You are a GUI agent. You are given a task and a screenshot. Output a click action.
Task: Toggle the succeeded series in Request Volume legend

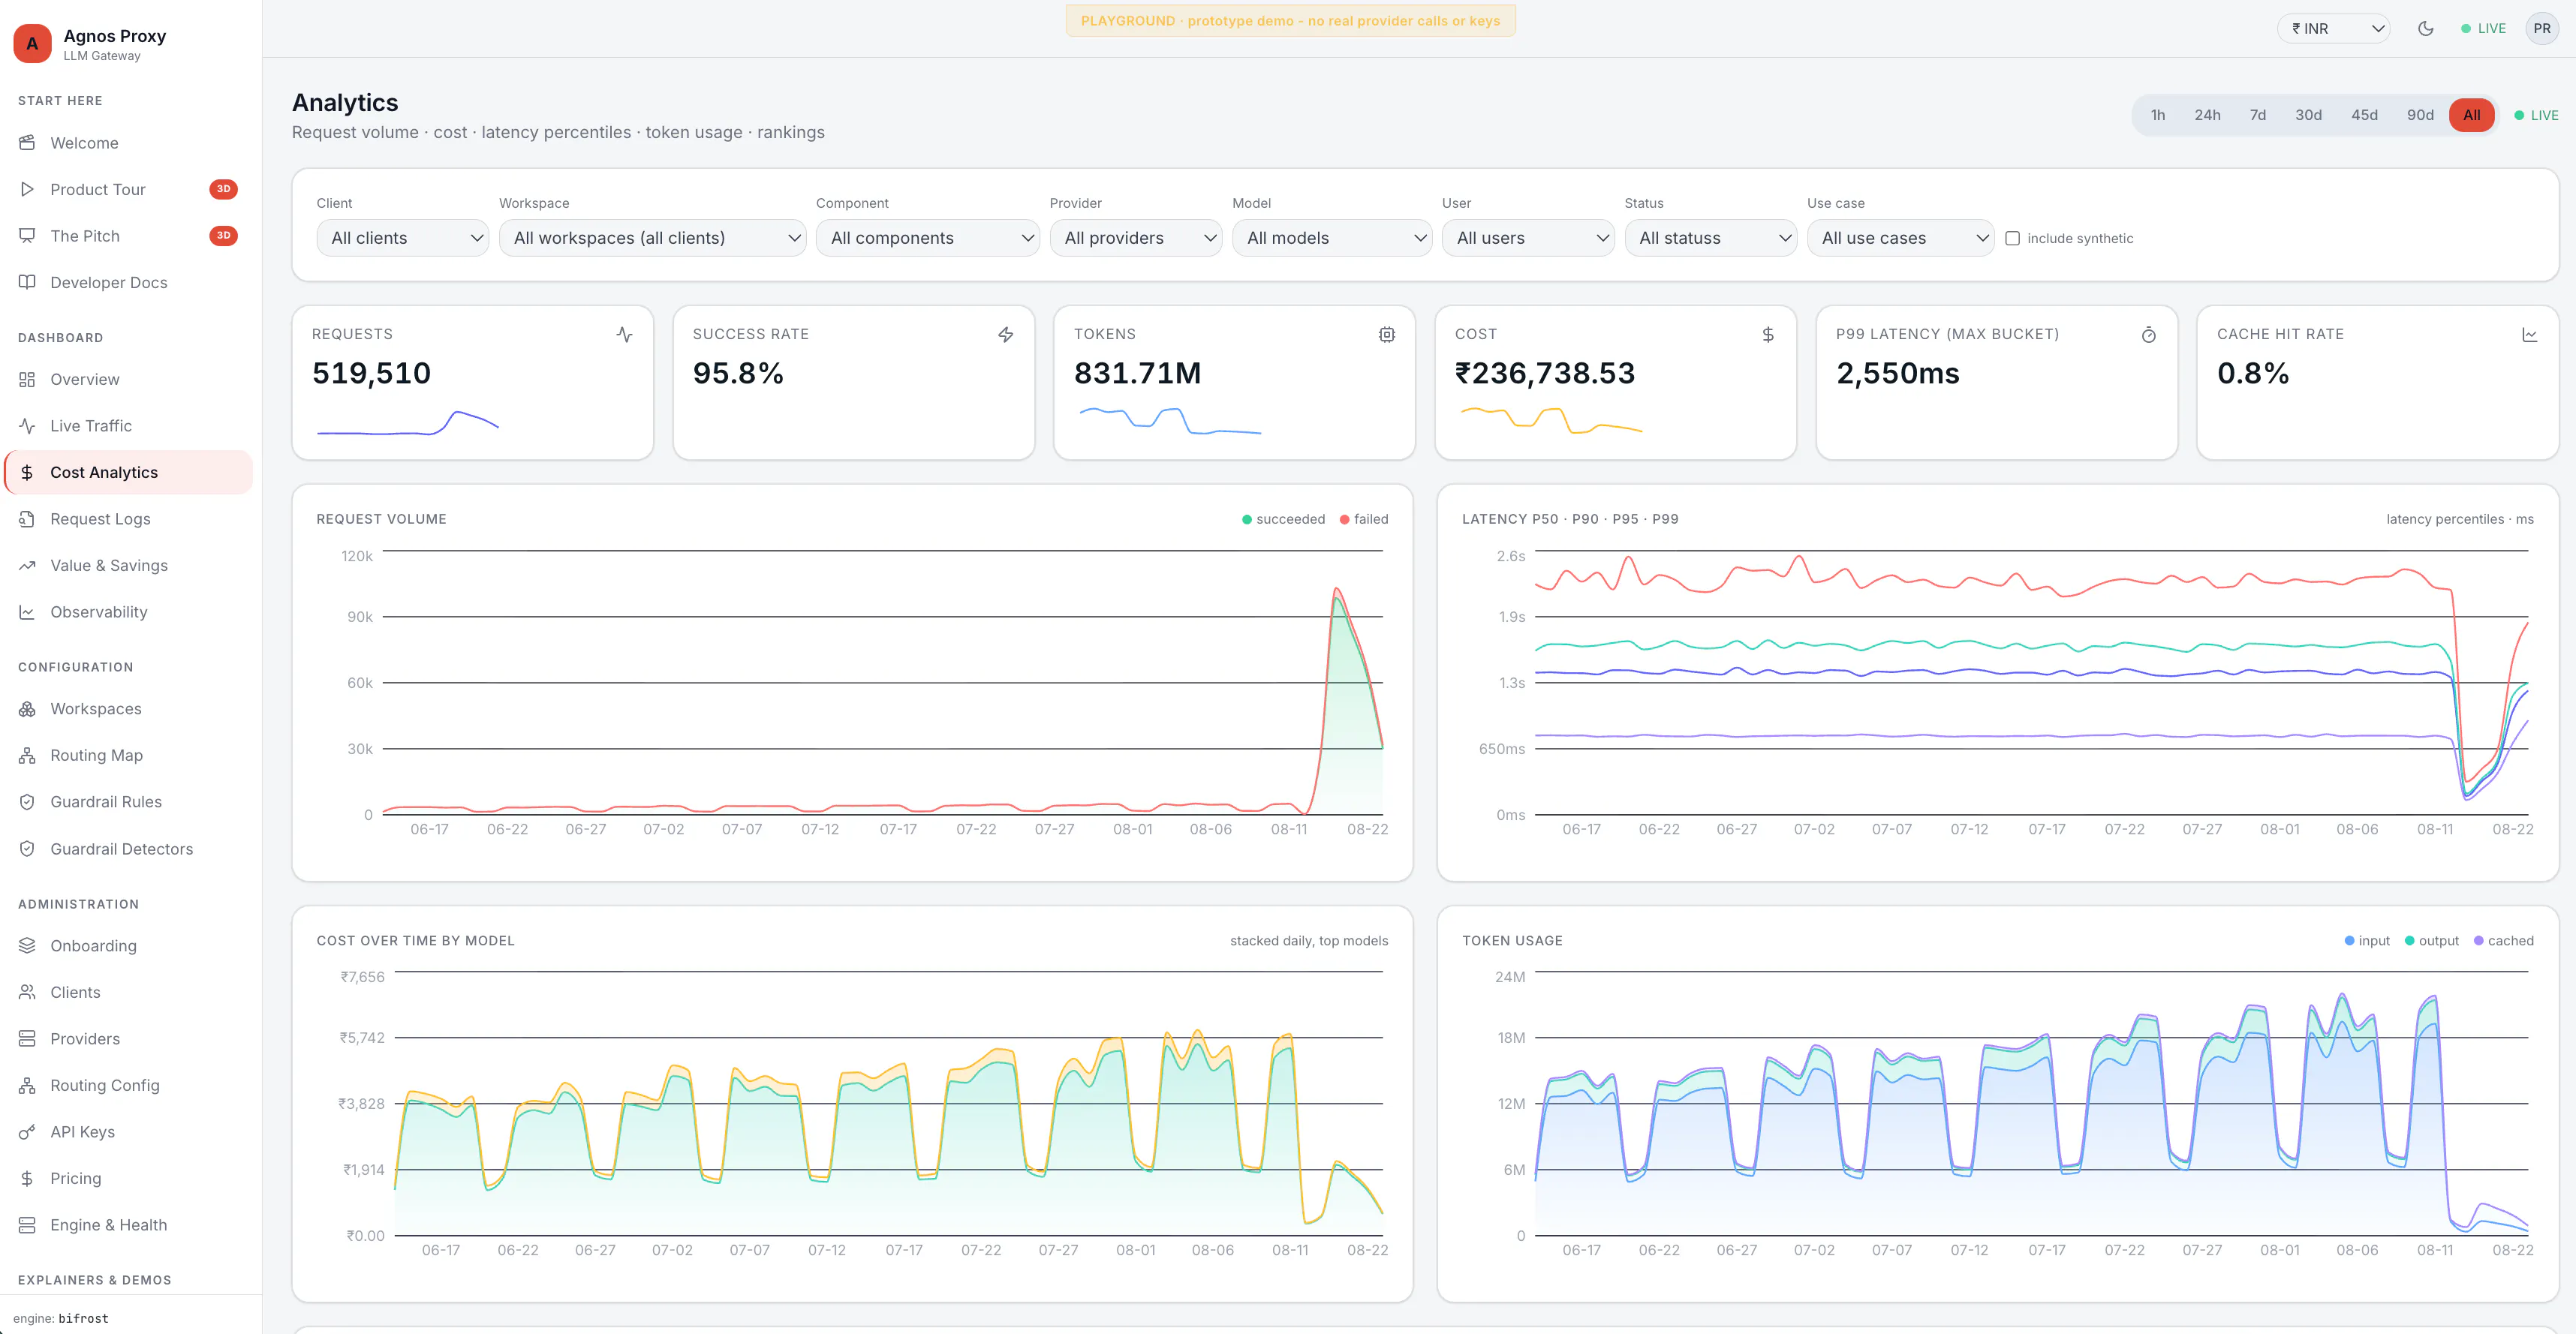(x=1283, y=518)
